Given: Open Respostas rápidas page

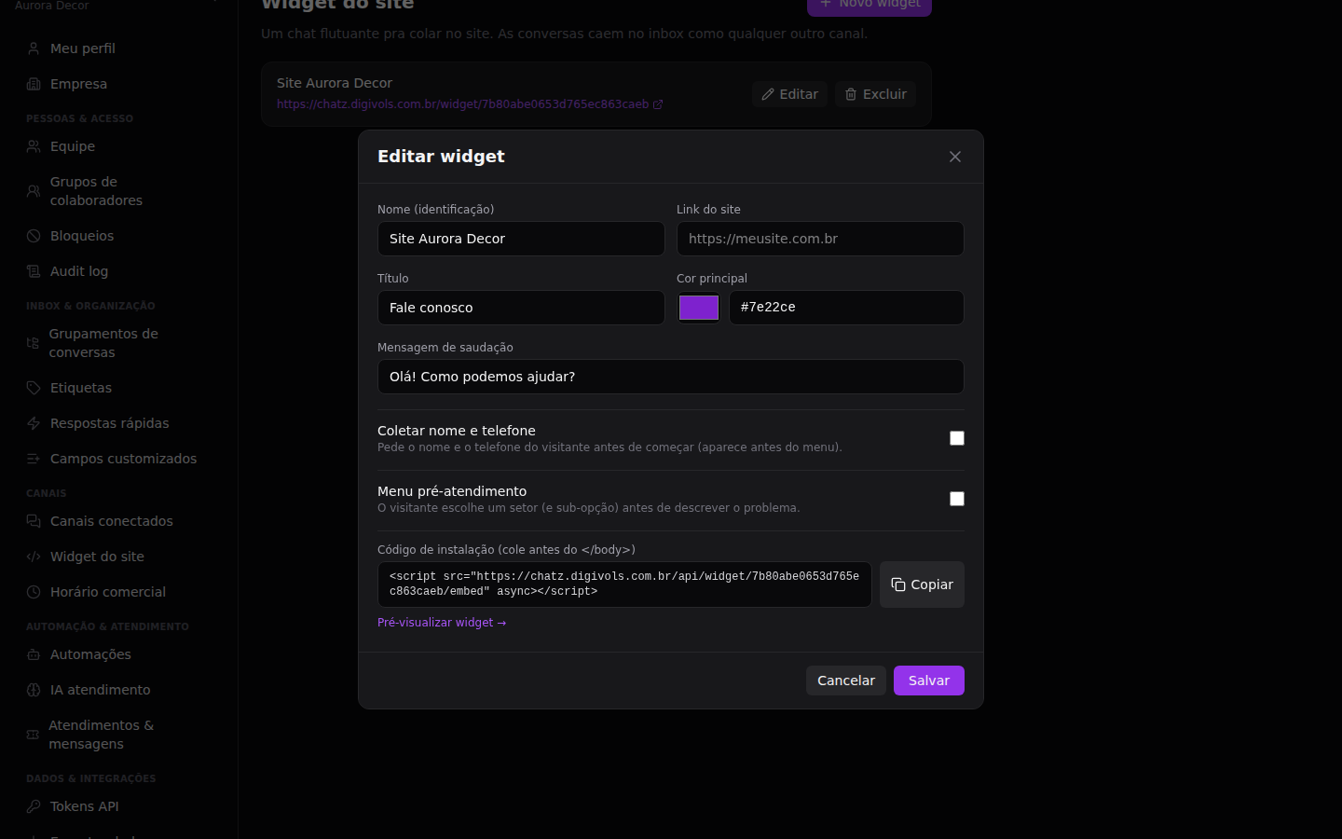Looking at the screenshot, I should coord(119,423).
